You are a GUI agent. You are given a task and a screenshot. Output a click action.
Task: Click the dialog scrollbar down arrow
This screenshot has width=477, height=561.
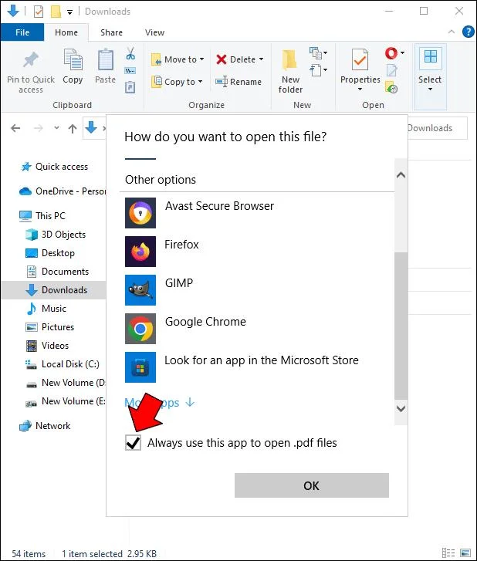click(x=400, y=408)
